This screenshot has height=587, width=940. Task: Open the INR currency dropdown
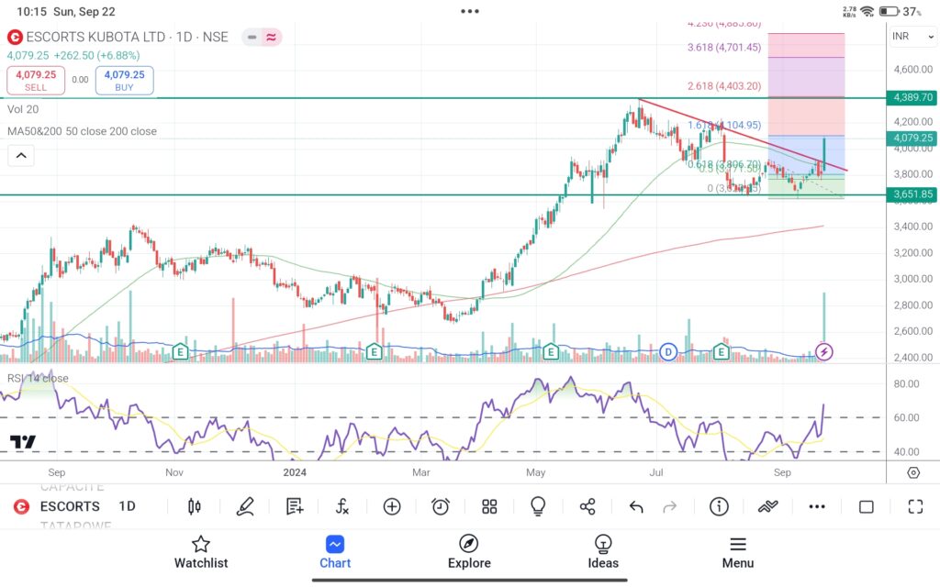pos(912,37)
